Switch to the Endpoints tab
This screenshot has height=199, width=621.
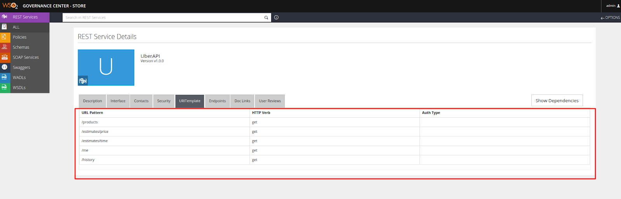[217, 101]
